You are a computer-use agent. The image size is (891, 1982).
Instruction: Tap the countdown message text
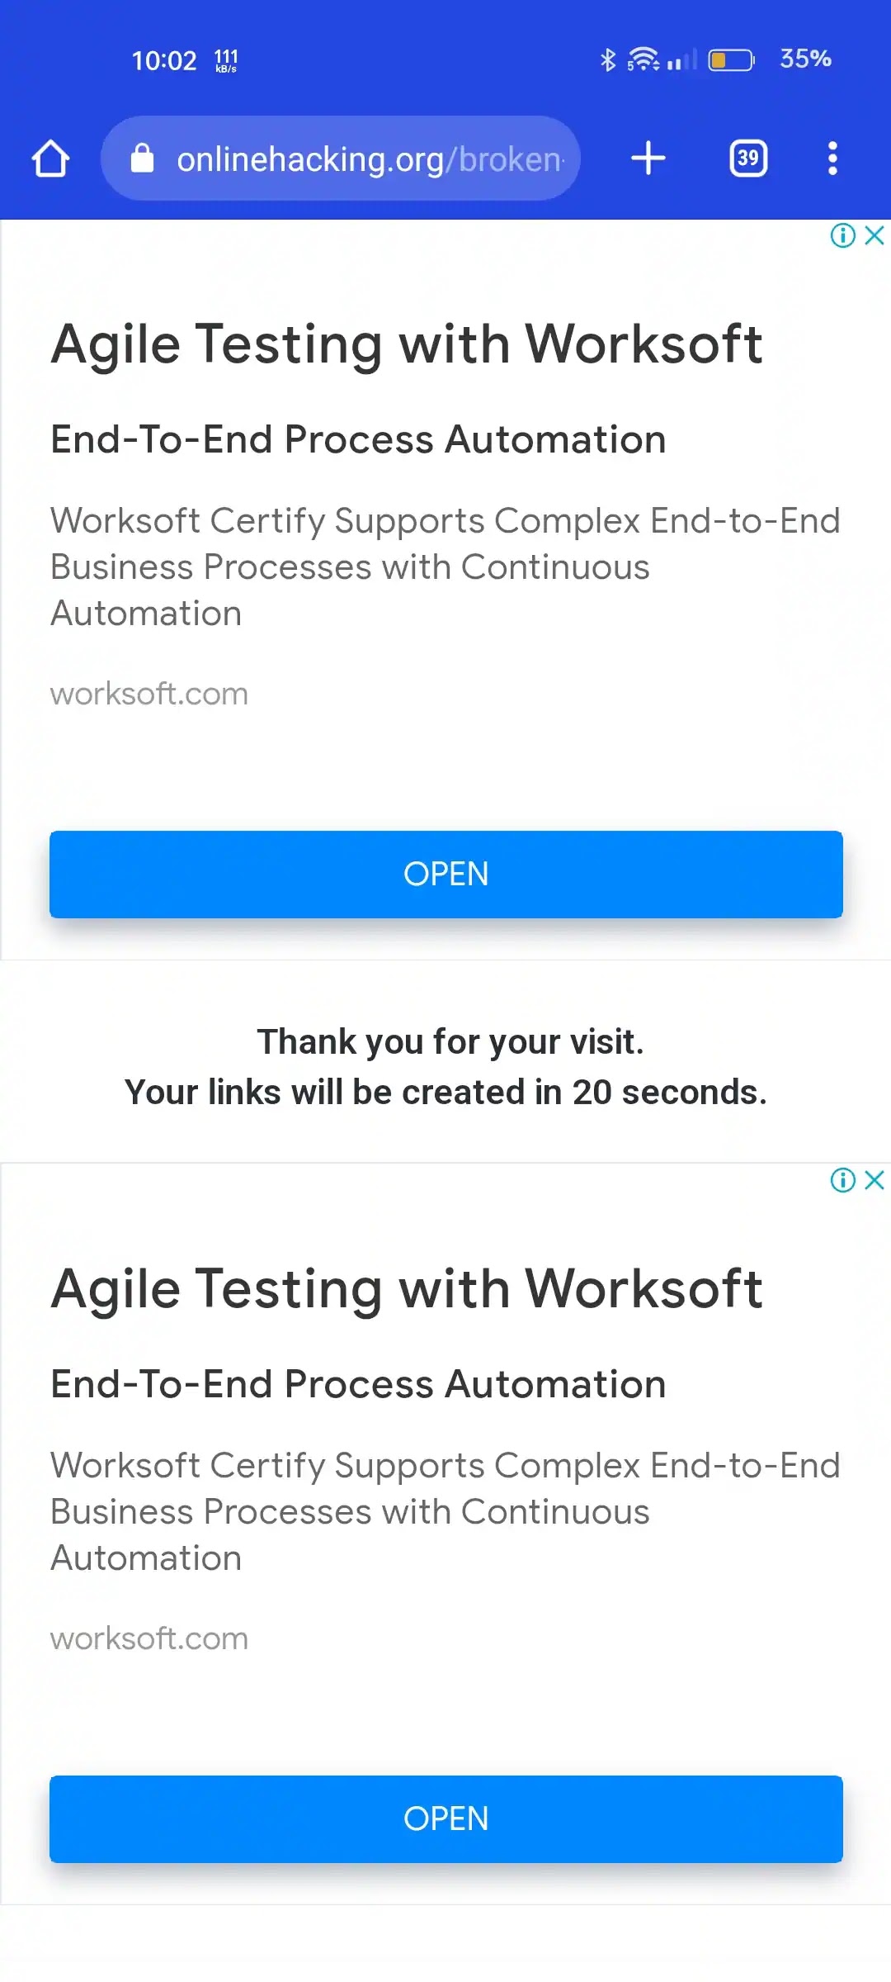tap(445, 1067)
